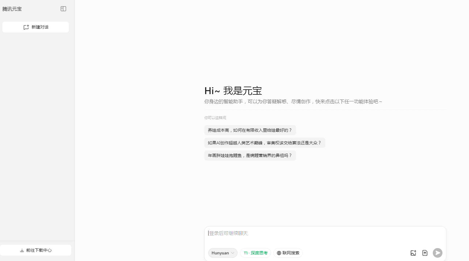This screenshot has width=469, height=261.
Task: Toggle 联网搜索 online search on
Action: point(288,253)
